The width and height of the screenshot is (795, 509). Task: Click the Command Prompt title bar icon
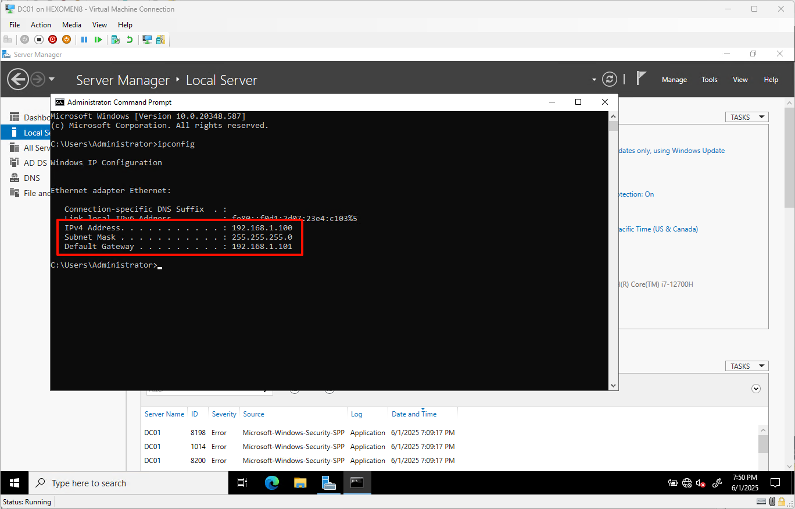tap(59, 102)
